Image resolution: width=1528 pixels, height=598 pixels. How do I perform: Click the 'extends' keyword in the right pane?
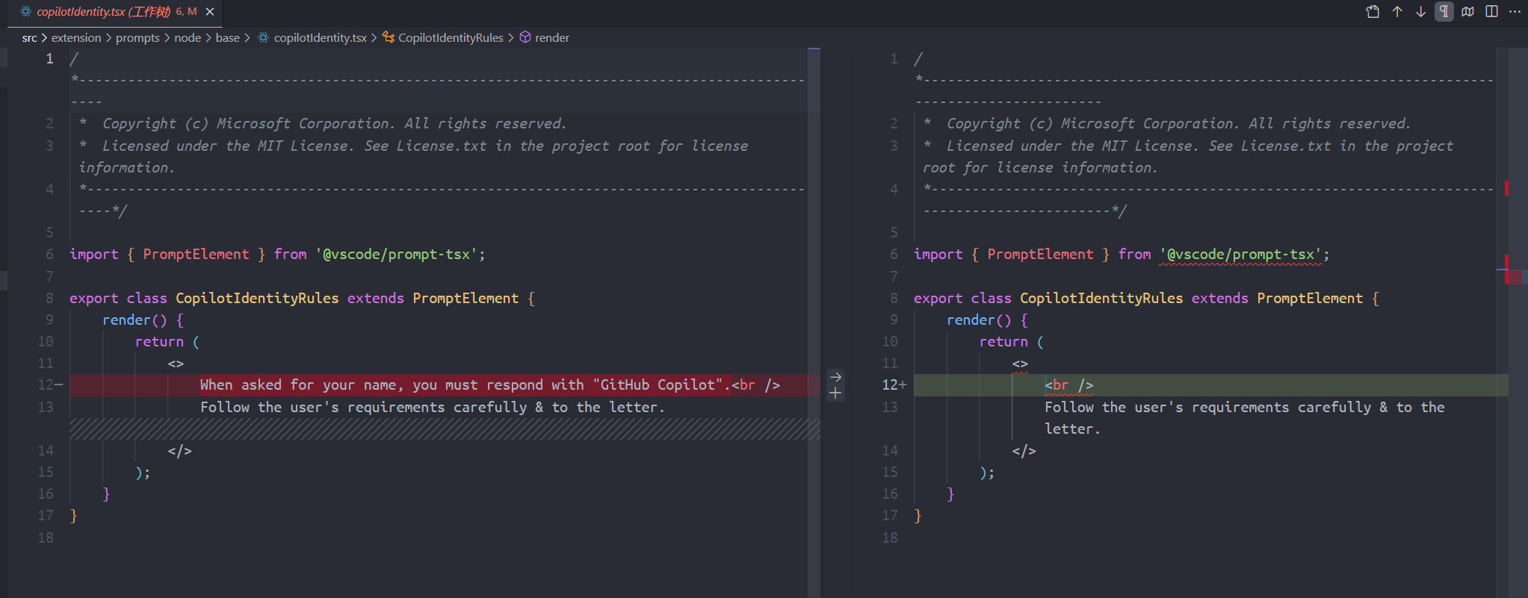click(1219, 299)
